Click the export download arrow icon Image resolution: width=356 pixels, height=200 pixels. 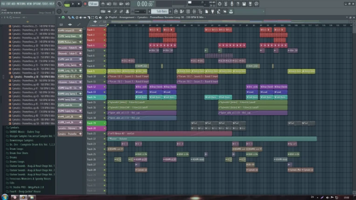(x=231, y=11)
